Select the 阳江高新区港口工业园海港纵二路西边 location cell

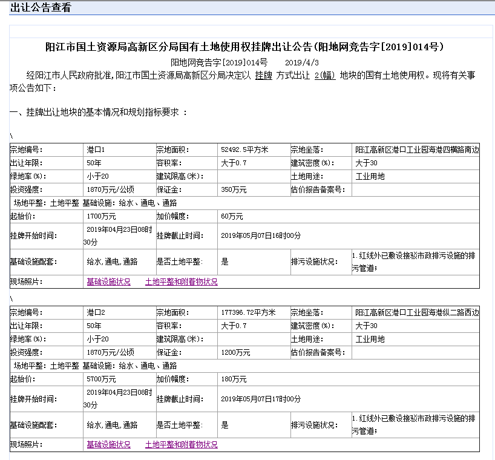pos(416,312)
